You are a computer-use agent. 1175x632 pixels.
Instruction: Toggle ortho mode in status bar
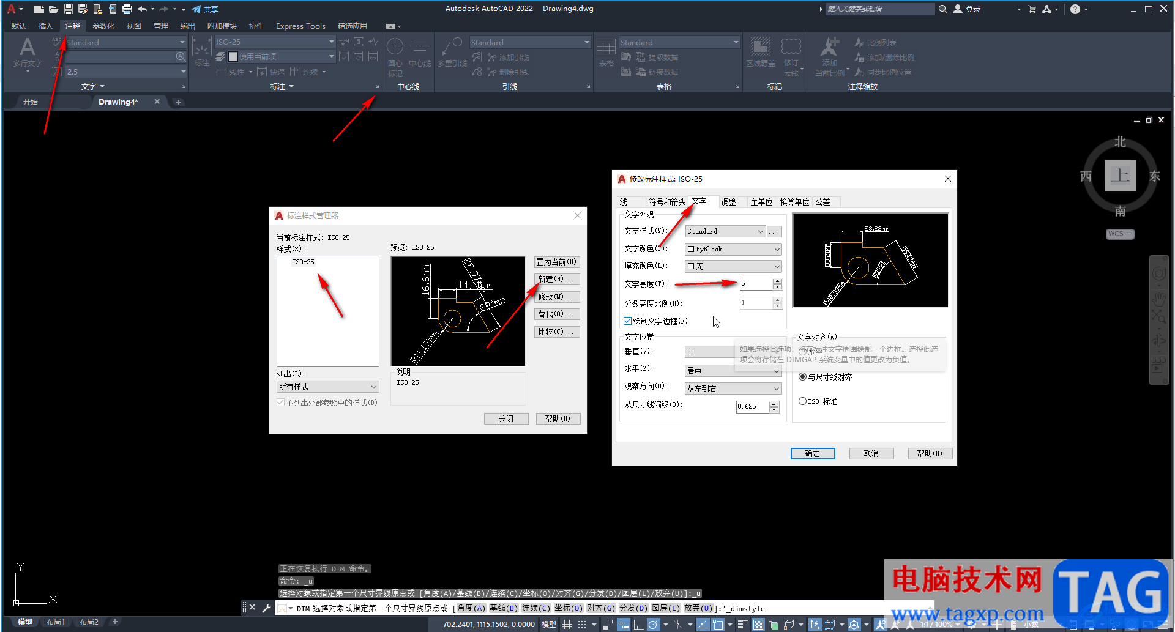point(638,625)
